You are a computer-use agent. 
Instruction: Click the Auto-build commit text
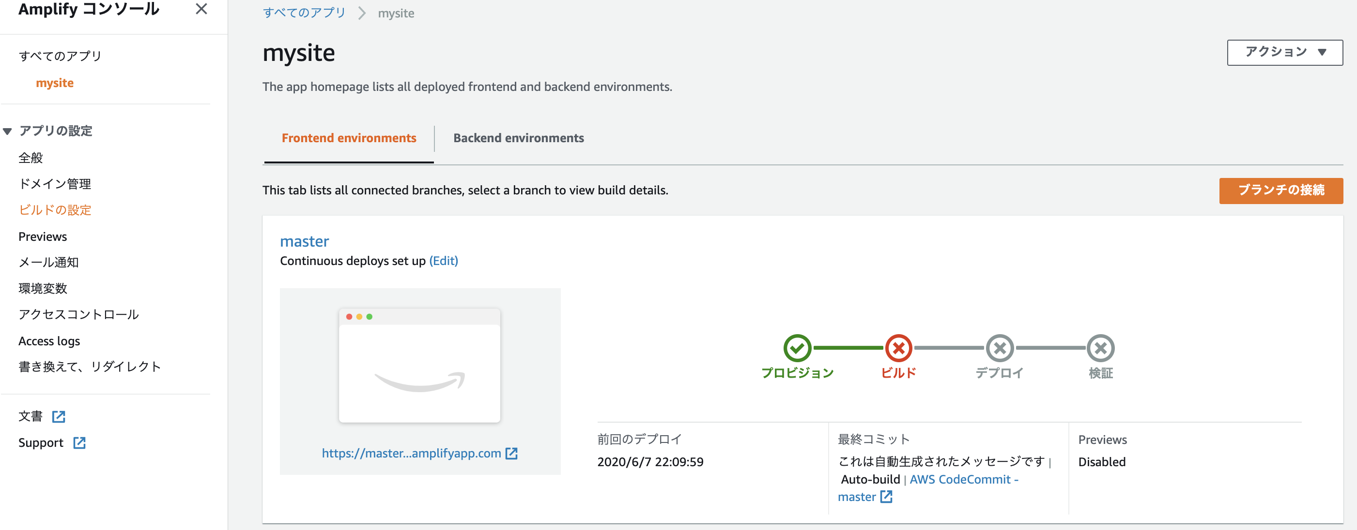[870, 480]
